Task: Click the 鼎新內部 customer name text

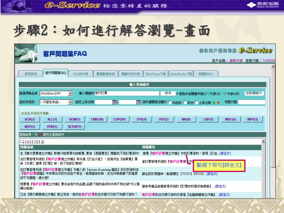Action: click(236, 61)
